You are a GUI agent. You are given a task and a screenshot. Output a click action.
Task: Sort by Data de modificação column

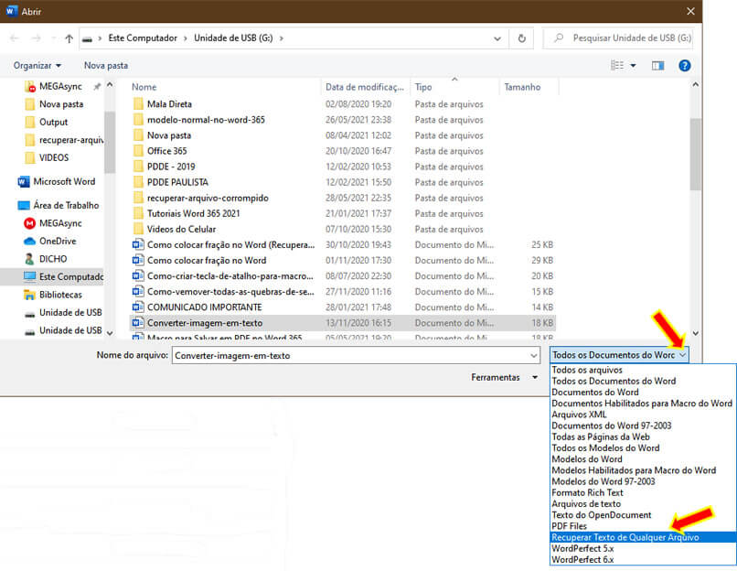(x=364, y=87)
